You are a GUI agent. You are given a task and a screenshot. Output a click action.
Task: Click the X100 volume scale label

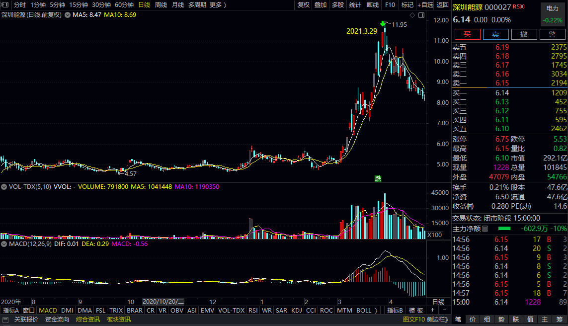point(435,235)
